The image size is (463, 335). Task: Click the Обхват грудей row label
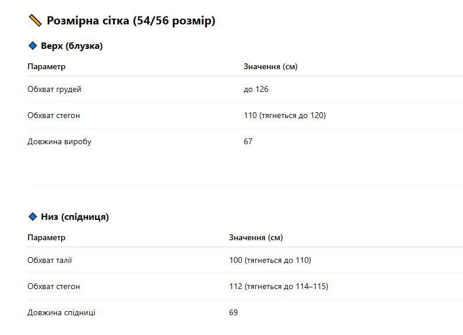[x=54, y=90]
